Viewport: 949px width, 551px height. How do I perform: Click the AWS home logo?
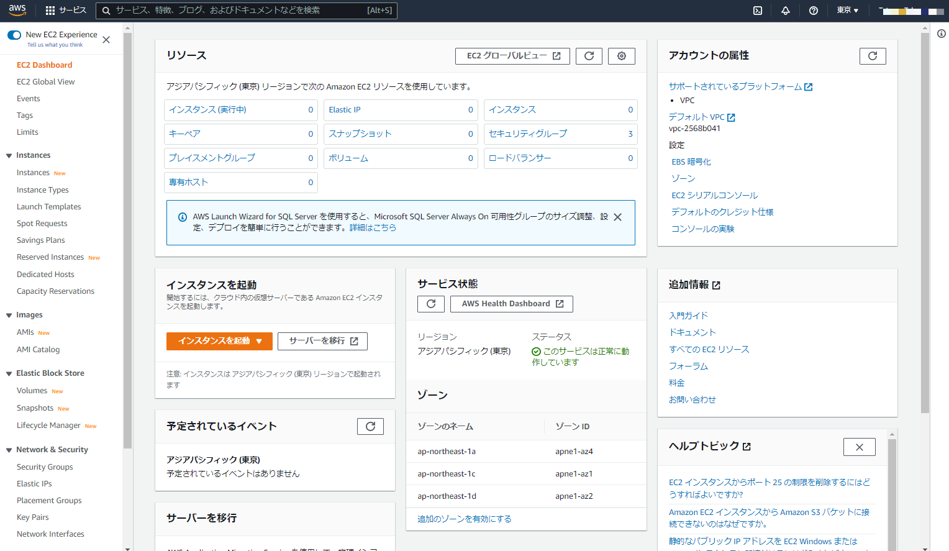[16, 10]
